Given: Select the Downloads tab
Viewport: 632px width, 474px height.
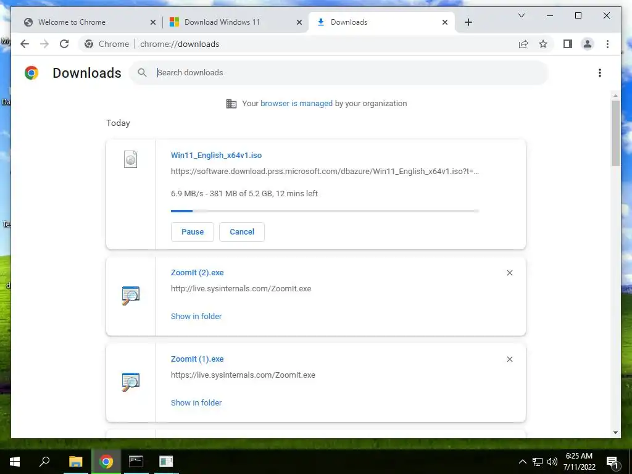Looking at the screenshot, I should click(x=381, y=22).
